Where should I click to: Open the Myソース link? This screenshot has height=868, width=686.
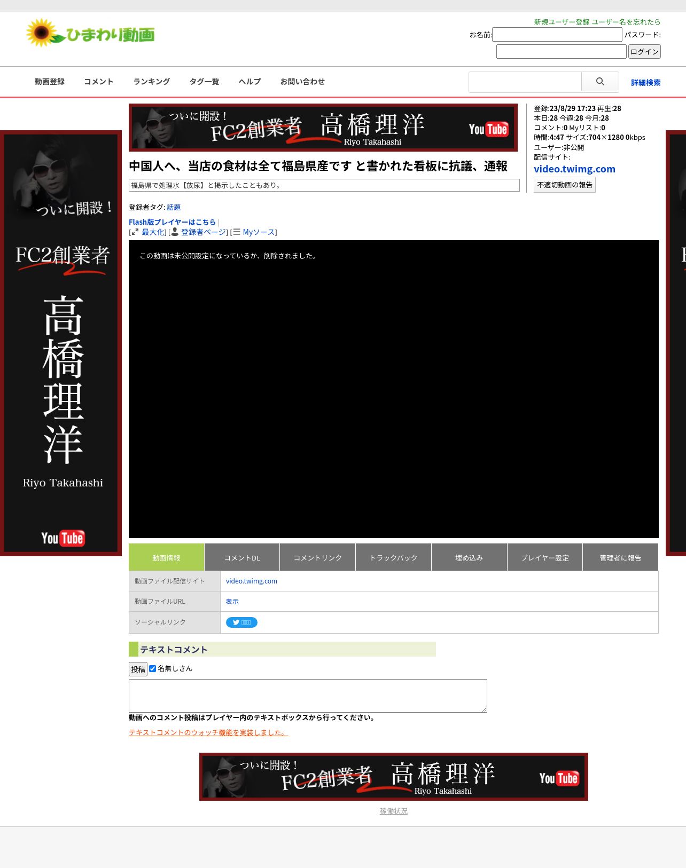(x=259, y=232)
